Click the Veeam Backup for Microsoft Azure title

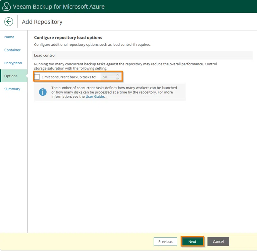58,6
